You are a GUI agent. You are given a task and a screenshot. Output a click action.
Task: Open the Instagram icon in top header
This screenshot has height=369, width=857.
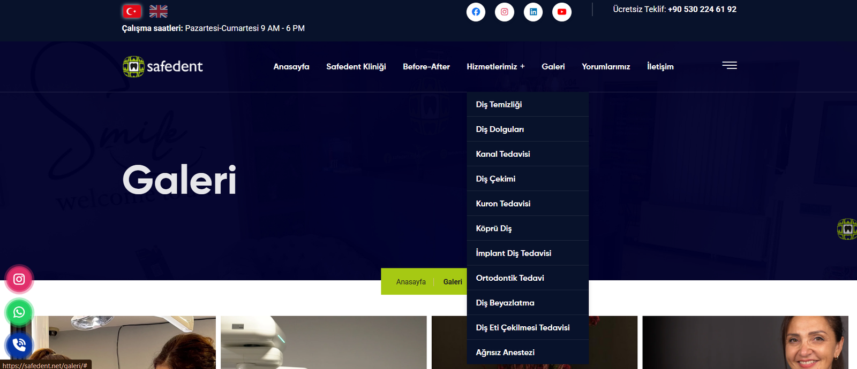click(504, 12)
